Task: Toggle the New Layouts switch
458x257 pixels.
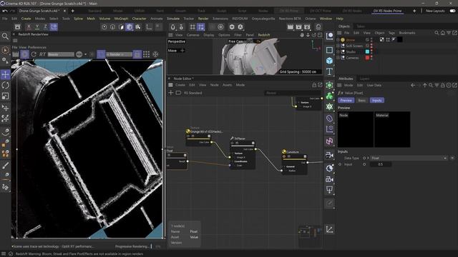Action: click(452, 11)
